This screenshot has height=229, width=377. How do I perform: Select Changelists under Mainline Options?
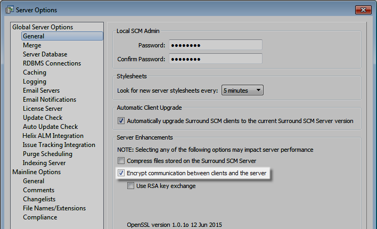(39, 199)
